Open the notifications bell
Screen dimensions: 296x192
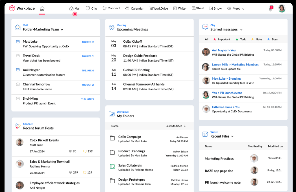[271, 9]
